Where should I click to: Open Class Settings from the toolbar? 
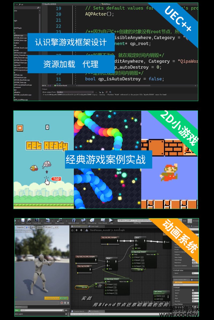pyautogui.click(x=92, y=221)
